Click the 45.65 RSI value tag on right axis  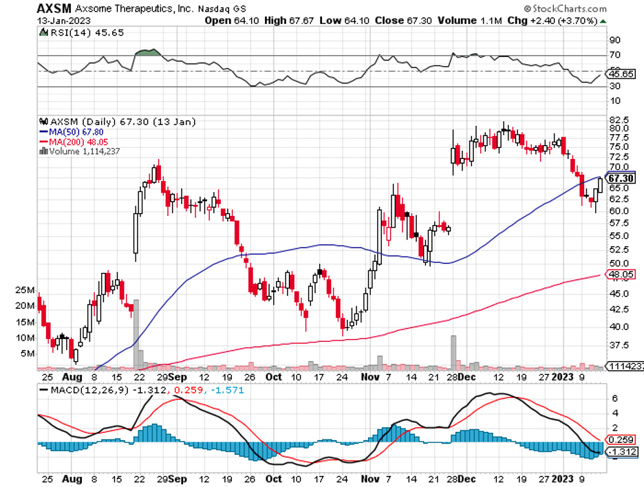[621, 74]
